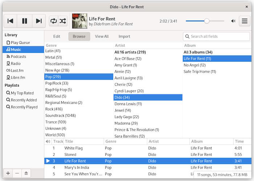Open Radio in sidebar
The image size is (254, 181).
(23, 63)
